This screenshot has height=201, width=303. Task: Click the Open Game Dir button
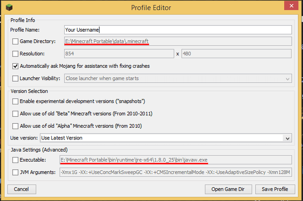tap(228, 189)
